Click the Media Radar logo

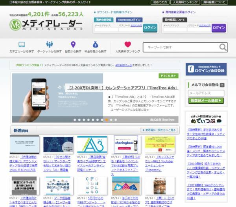46,25
